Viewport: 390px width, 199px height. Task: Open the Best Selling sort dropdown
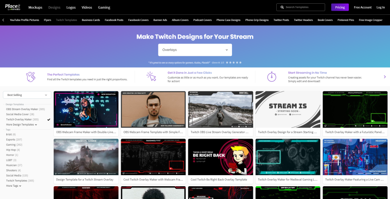pos(27,95)
